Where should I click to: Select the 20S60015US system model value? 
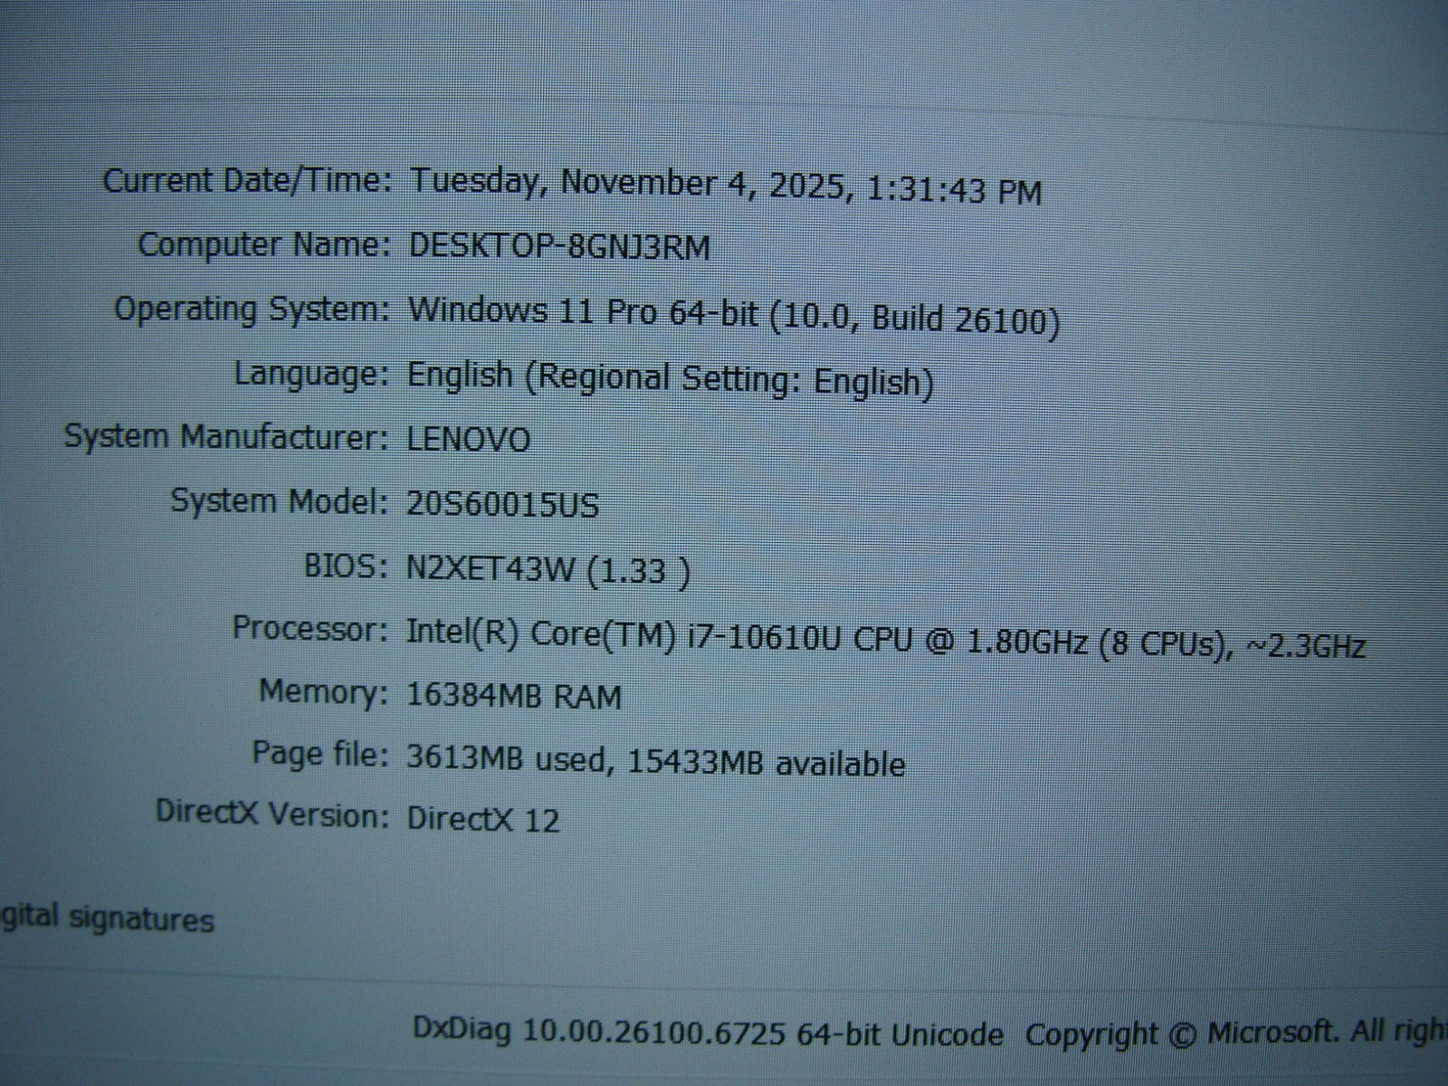pyautogui.click(x=502, y=504)
